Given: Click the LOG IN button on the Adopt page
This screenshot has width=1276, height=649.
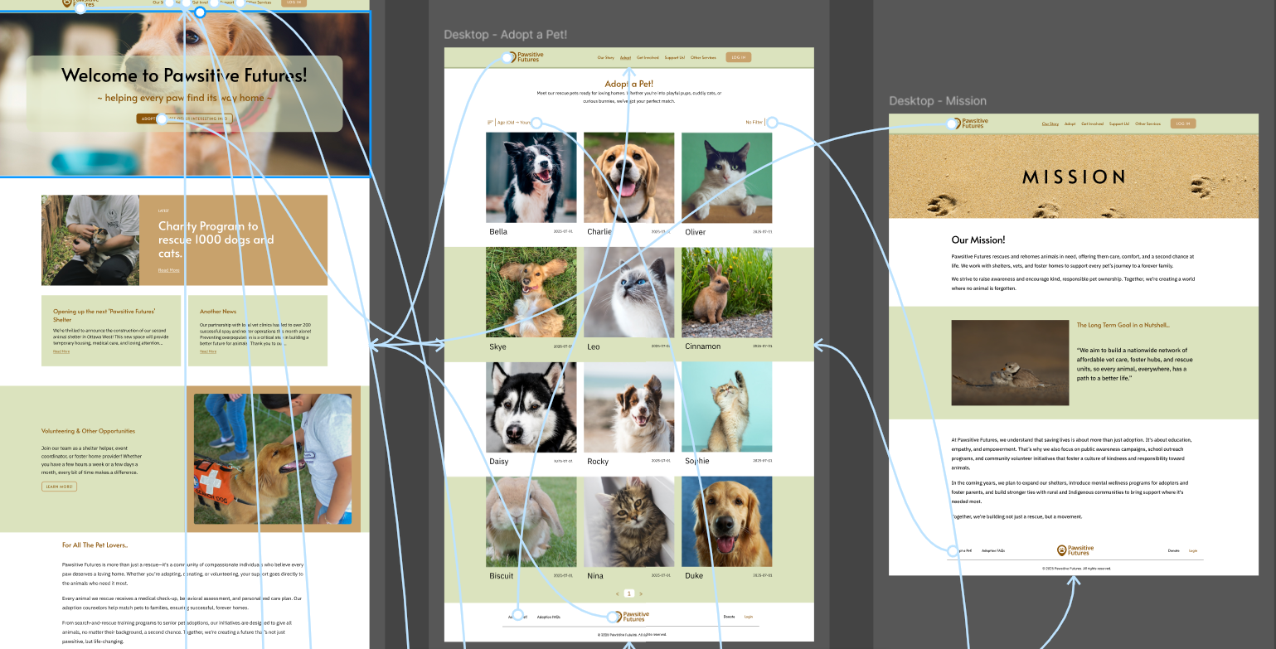Looking at the screenshot, I should point(738,57).
